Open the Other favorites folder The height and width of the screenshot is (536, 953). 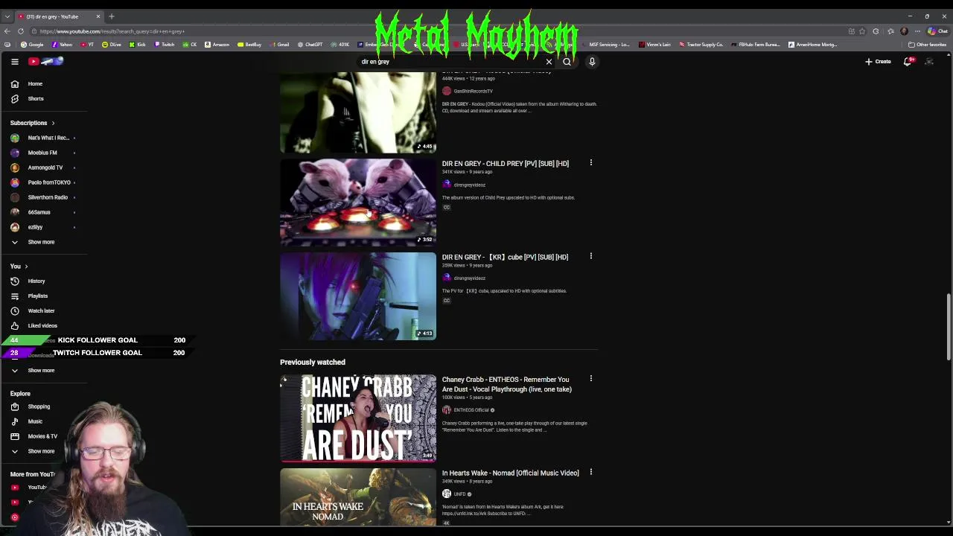[x=927, y=45]
